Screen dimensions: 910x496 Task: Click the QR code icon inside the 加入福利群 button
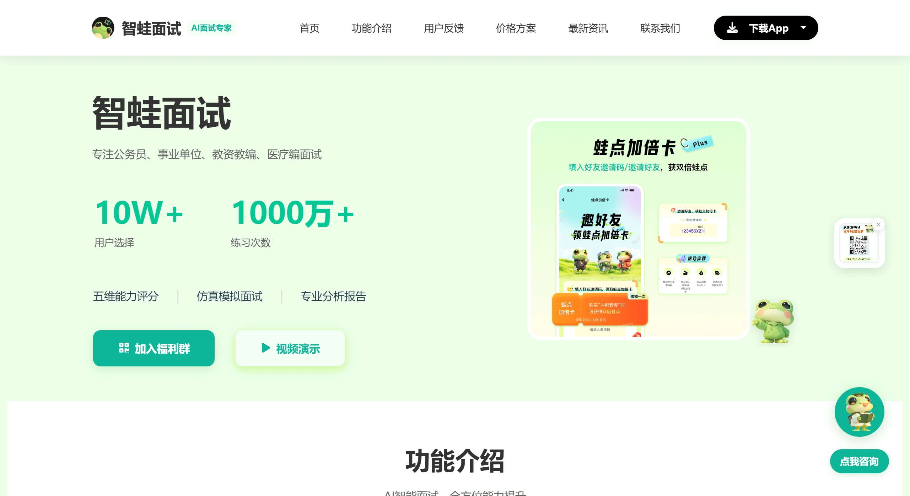(124, 348)
